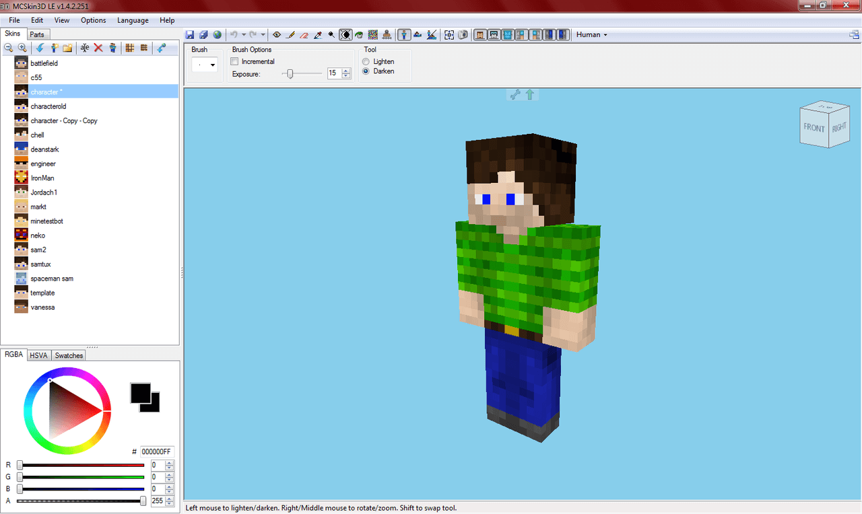Click the red R channel slider
862x514 pixels.
tap(81, 465)
